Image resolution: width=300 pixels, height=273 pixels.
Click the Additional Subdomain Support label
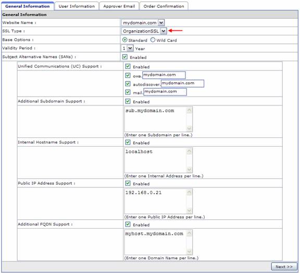point(51,101)
